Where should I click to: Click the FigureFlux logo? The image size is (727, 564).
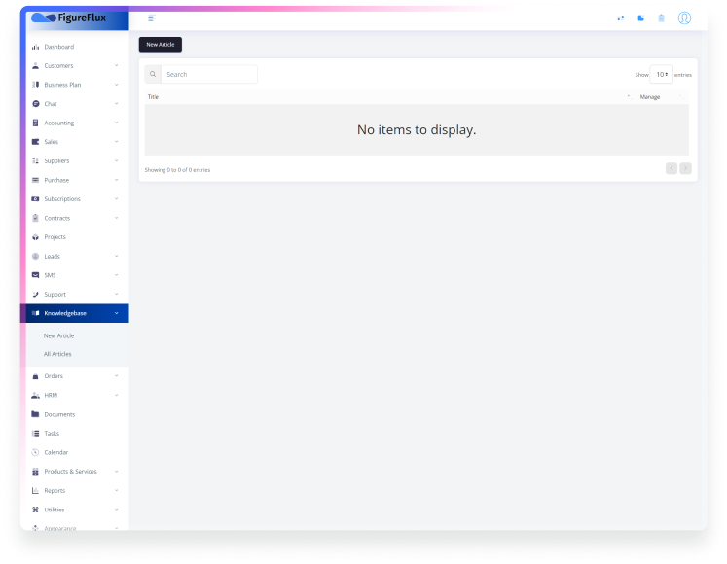(x=69, y=18)
